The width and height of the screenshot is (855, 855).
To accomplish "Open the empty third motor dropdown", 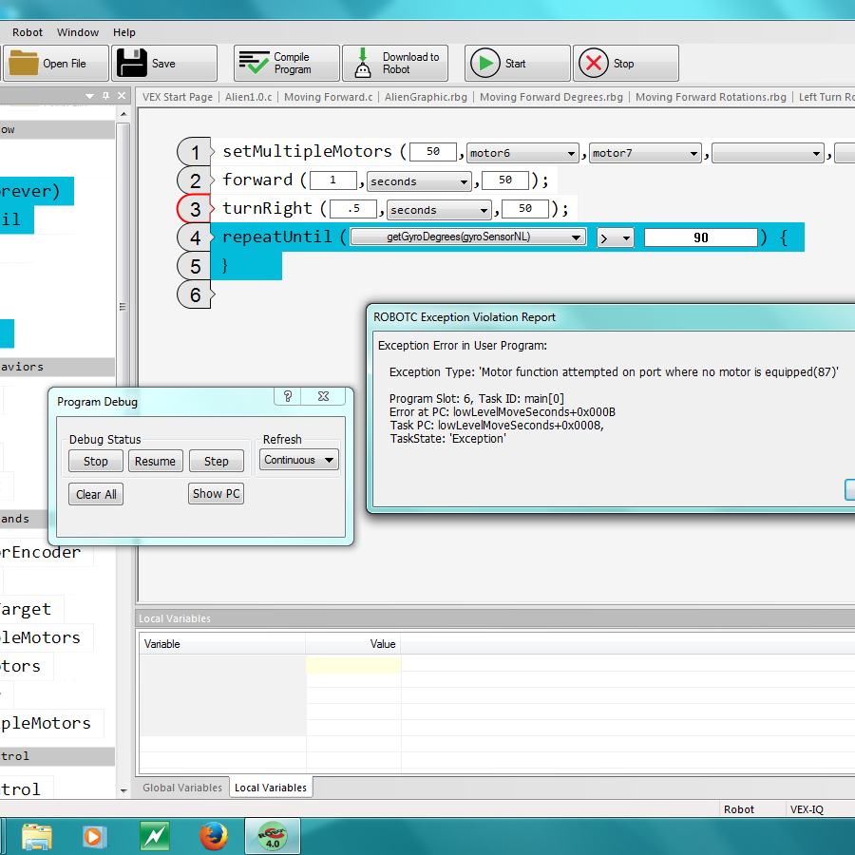I will click(x=768, y=153).
